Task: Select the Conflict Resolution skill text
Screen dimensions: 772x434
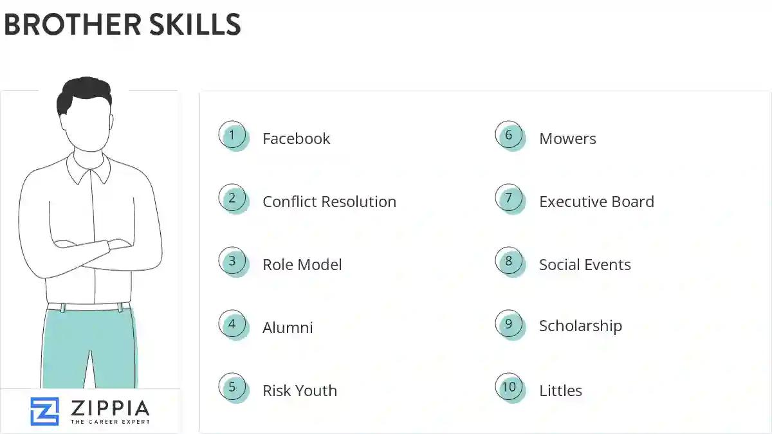Action: (329, 202)
